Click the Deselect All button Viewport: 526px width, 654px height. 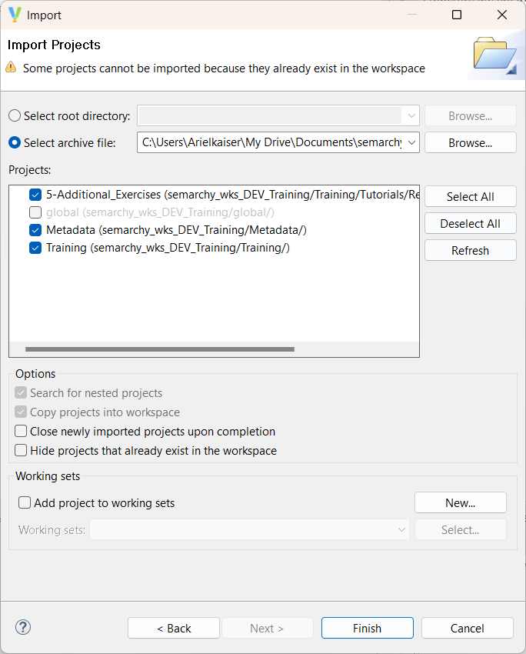pos(470,223)
